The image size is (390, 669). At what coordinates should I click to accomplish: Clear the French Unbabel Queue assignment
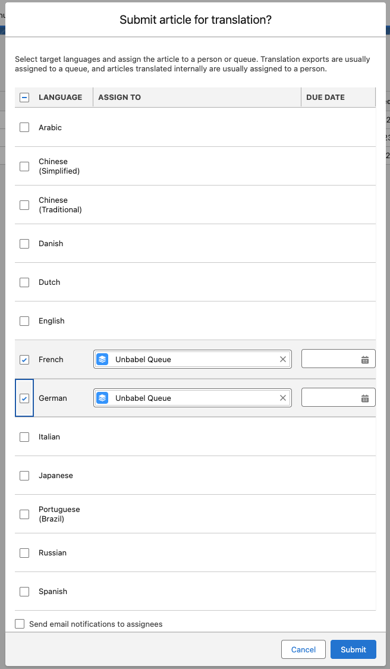click(282, 359)
